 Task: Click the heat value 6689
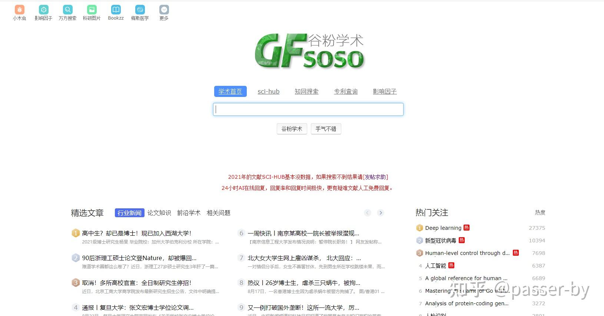click(x=538, y=278)
